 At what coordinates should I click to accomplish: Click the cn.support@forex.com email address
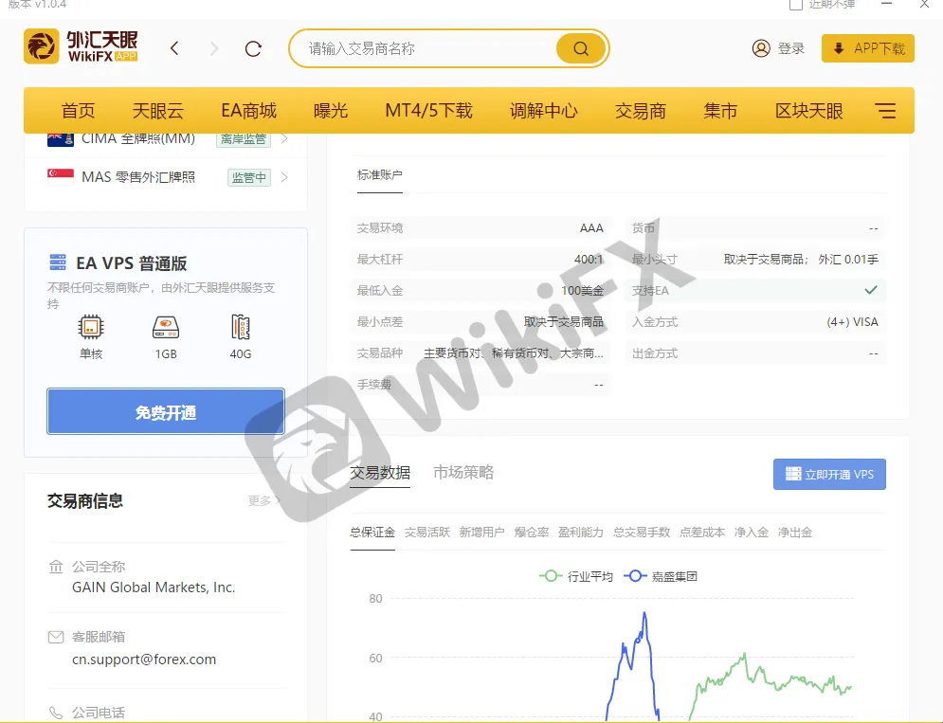click(144, 660)
